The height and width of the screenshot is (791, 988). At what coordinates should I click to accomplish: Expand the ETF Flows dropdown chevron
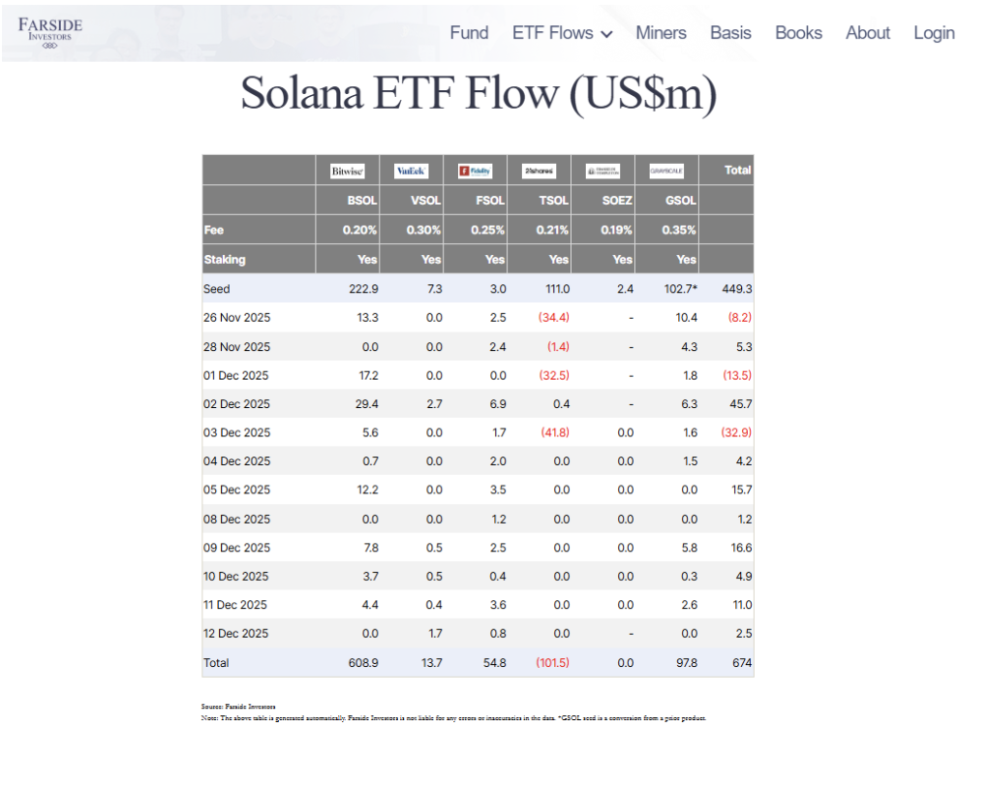pyautogui.click(x=608, y=33)
